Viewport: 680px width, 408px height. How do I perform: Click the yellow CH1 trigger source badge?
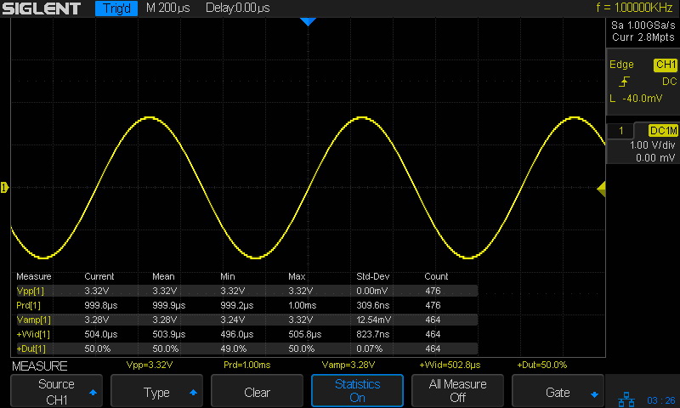click(x=665, y=65)
